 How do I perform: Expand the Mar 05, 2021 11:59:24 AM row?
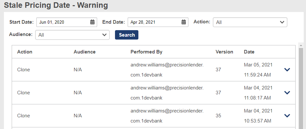[287, 70]
